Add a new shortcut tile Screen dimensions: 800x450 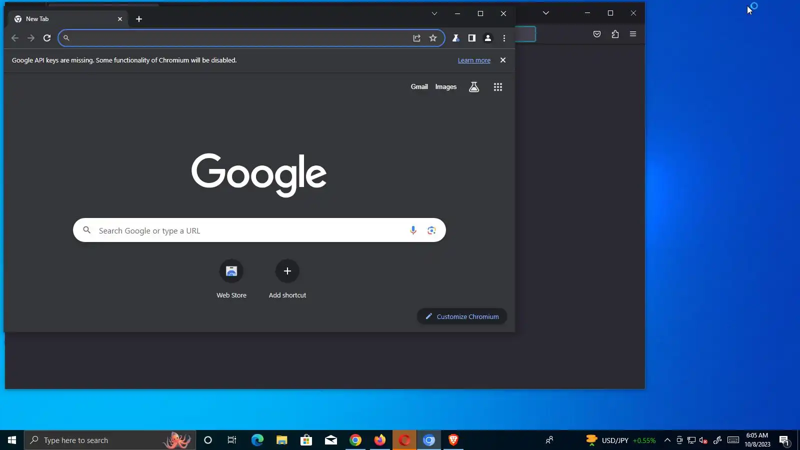(287, 279)
